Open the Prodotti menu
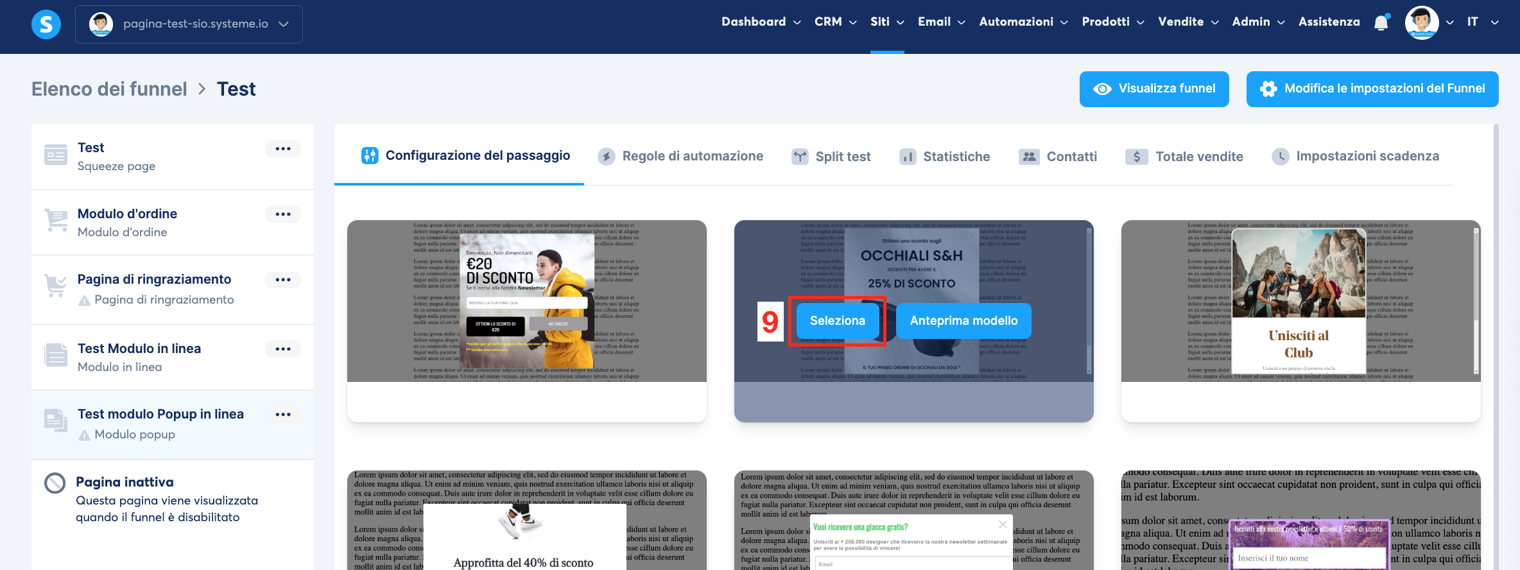The width and height of the screenshot is (1520, 570). pyautogui.click(x=1113, y=22)
